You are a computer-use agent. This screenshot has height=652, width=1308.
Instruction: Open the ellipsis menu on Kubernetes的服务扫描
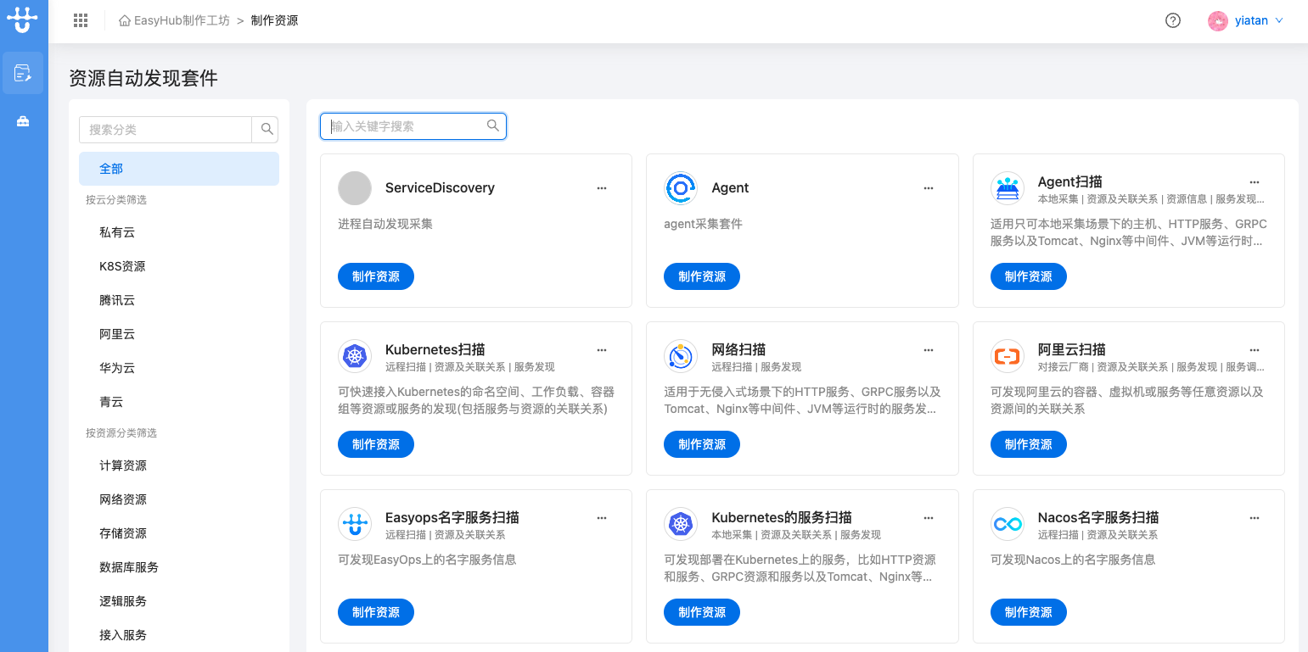coord(929,518)
